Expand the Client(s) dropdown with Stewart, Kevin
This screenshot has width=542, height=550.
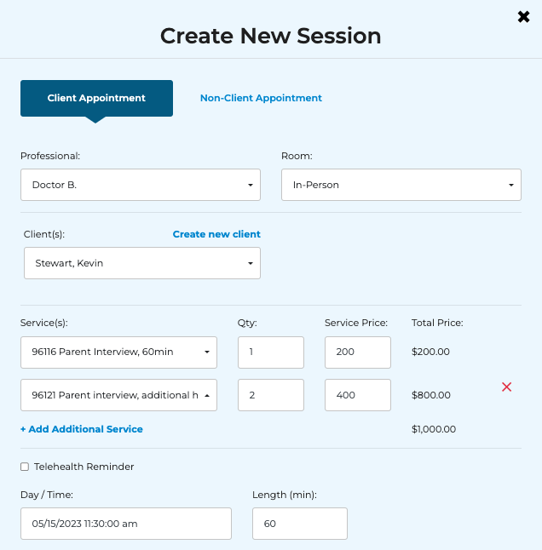point(142,263)
